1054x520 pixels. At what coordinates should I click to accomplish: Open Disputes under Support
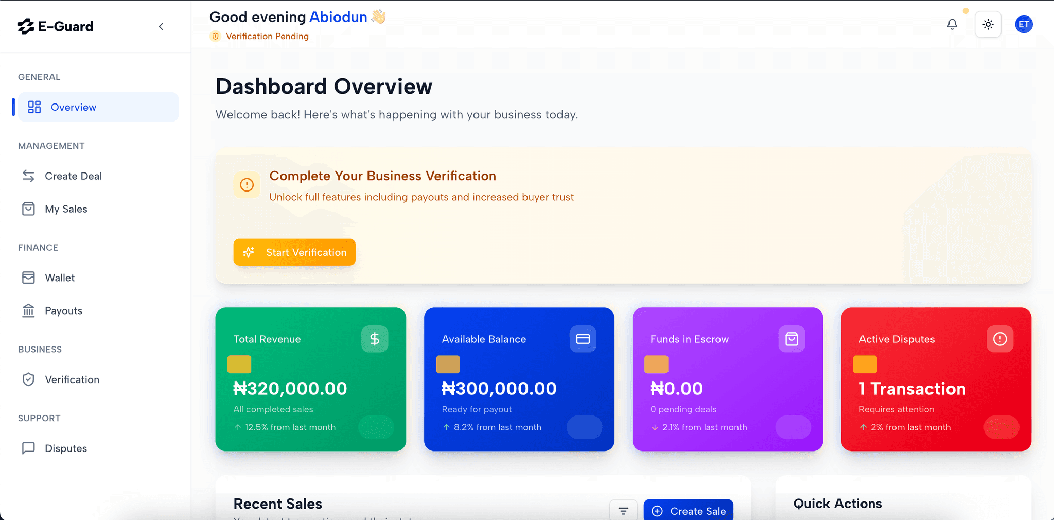pos(66,448)
